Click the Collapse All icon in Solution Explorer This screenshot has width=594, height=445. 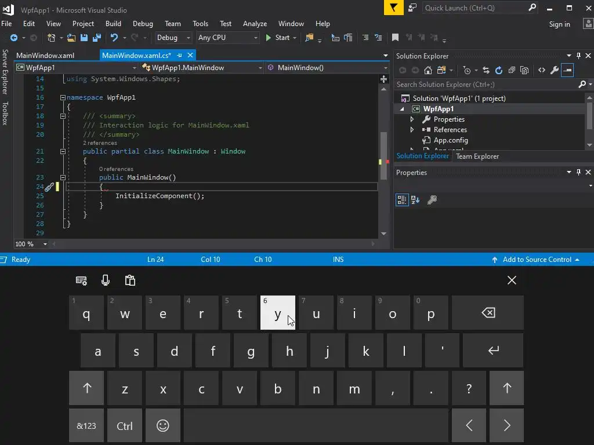pos(512,70)
